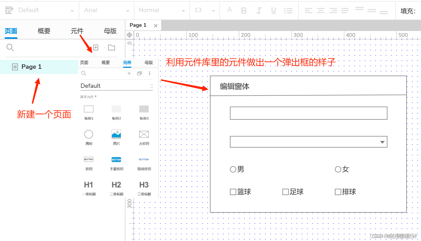Screen dimensions: 421x241
Task: Click the ruler origin crosshair icon
Action: tap(129, 35)
